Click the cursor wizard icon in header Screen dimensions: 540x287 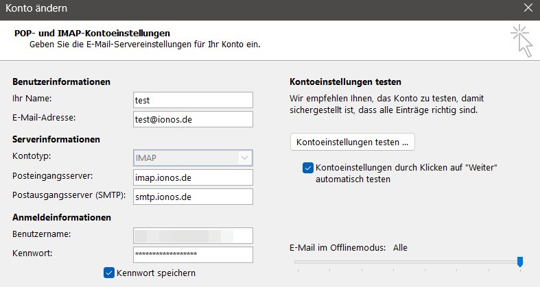[522, 40]
